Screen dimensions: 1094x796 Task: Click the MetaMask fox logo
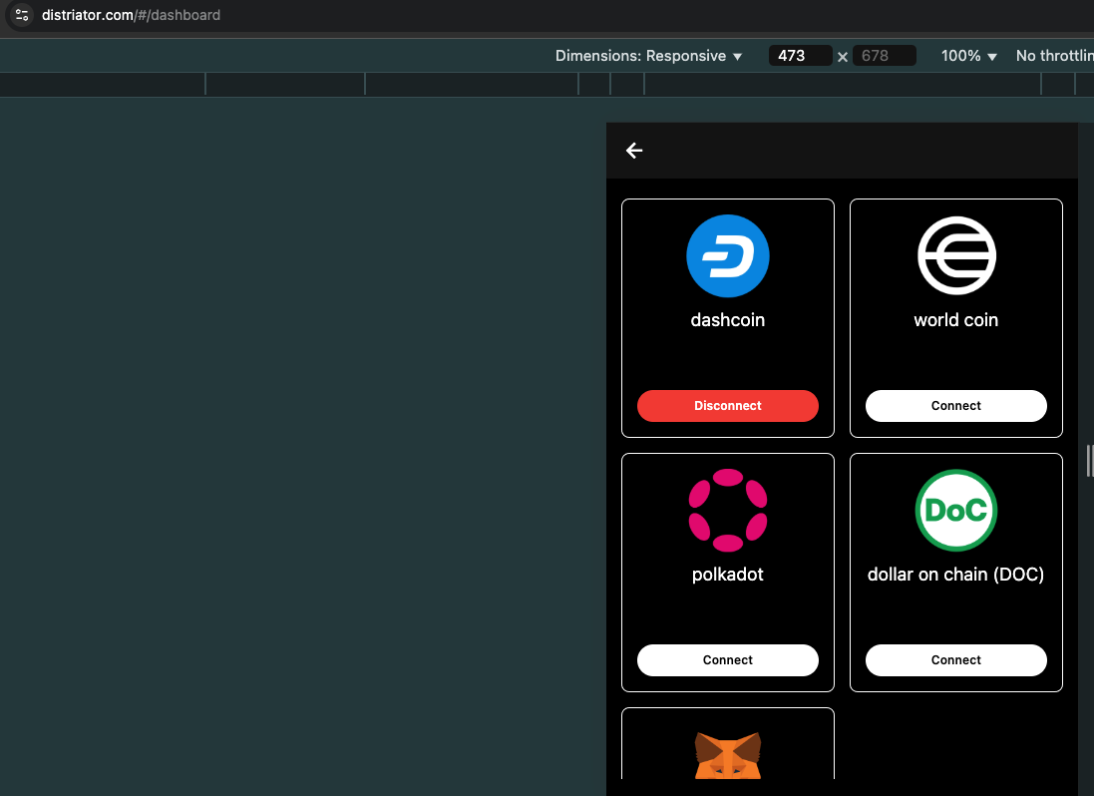728,755
